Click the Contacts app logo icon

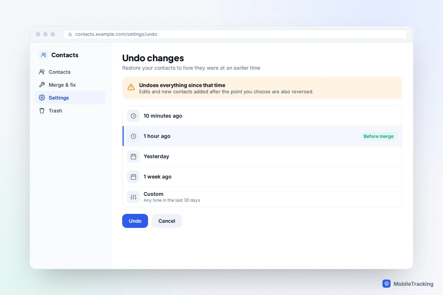click(x=44, y=55)
